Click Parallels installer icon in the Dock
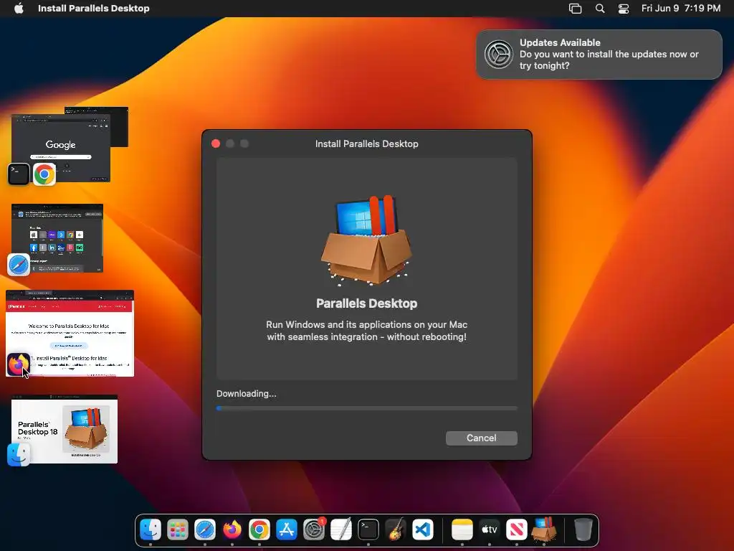 544,529
